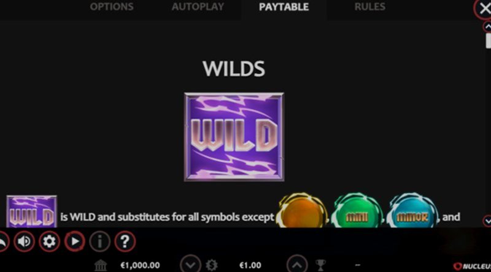Switch to the OPTIONS tab
The height and width of the screenshot is (272, 491).
112,7
